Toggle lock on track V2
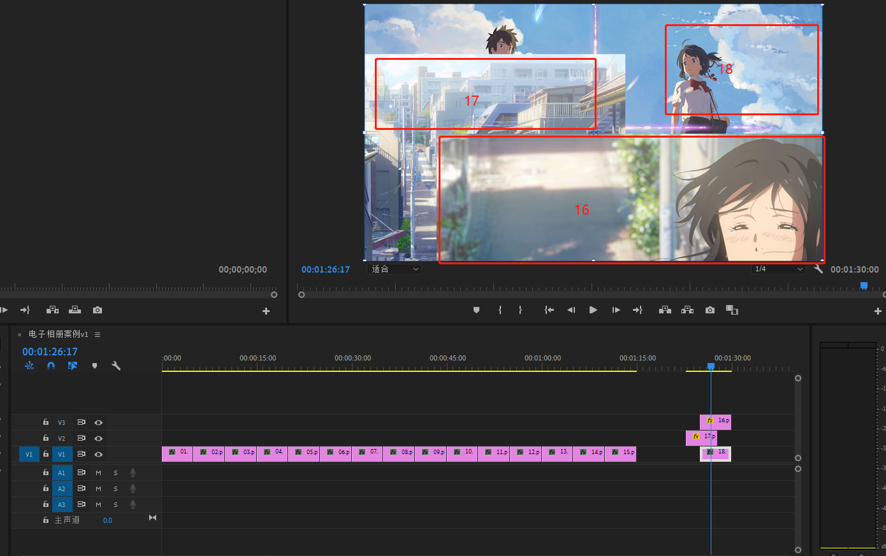 (46, 438)
